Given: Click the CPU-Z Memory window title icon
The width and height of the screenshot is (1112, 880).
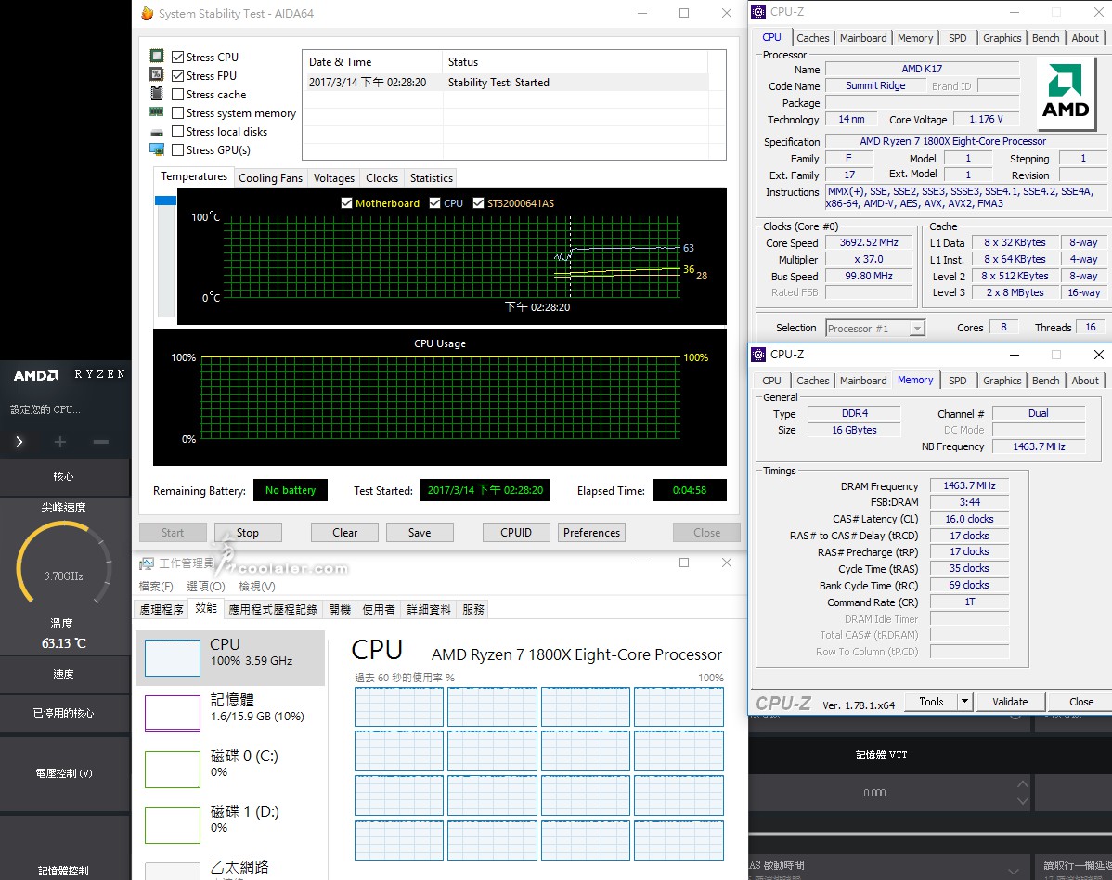Looking at the screenshot, I should 759,355.
